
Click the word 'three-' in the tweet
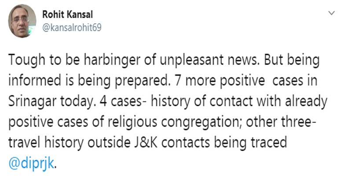[x=298, y=122]
